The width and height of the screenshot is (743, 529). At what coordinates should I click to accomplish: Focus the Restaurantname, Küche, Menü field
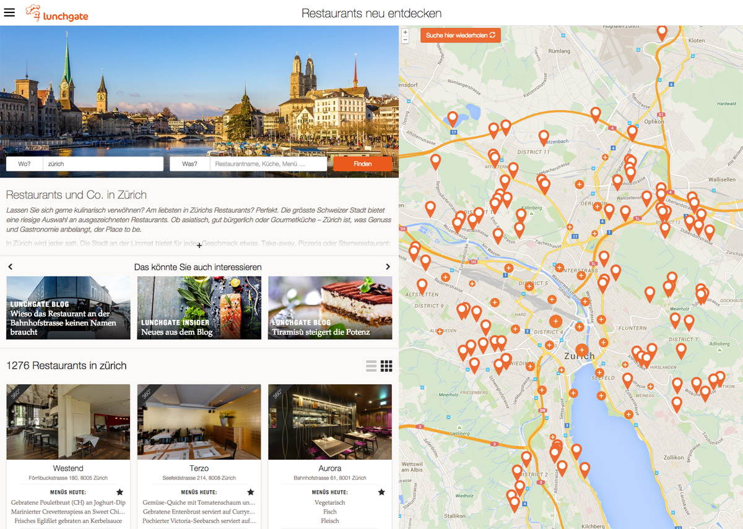point(268,164)
